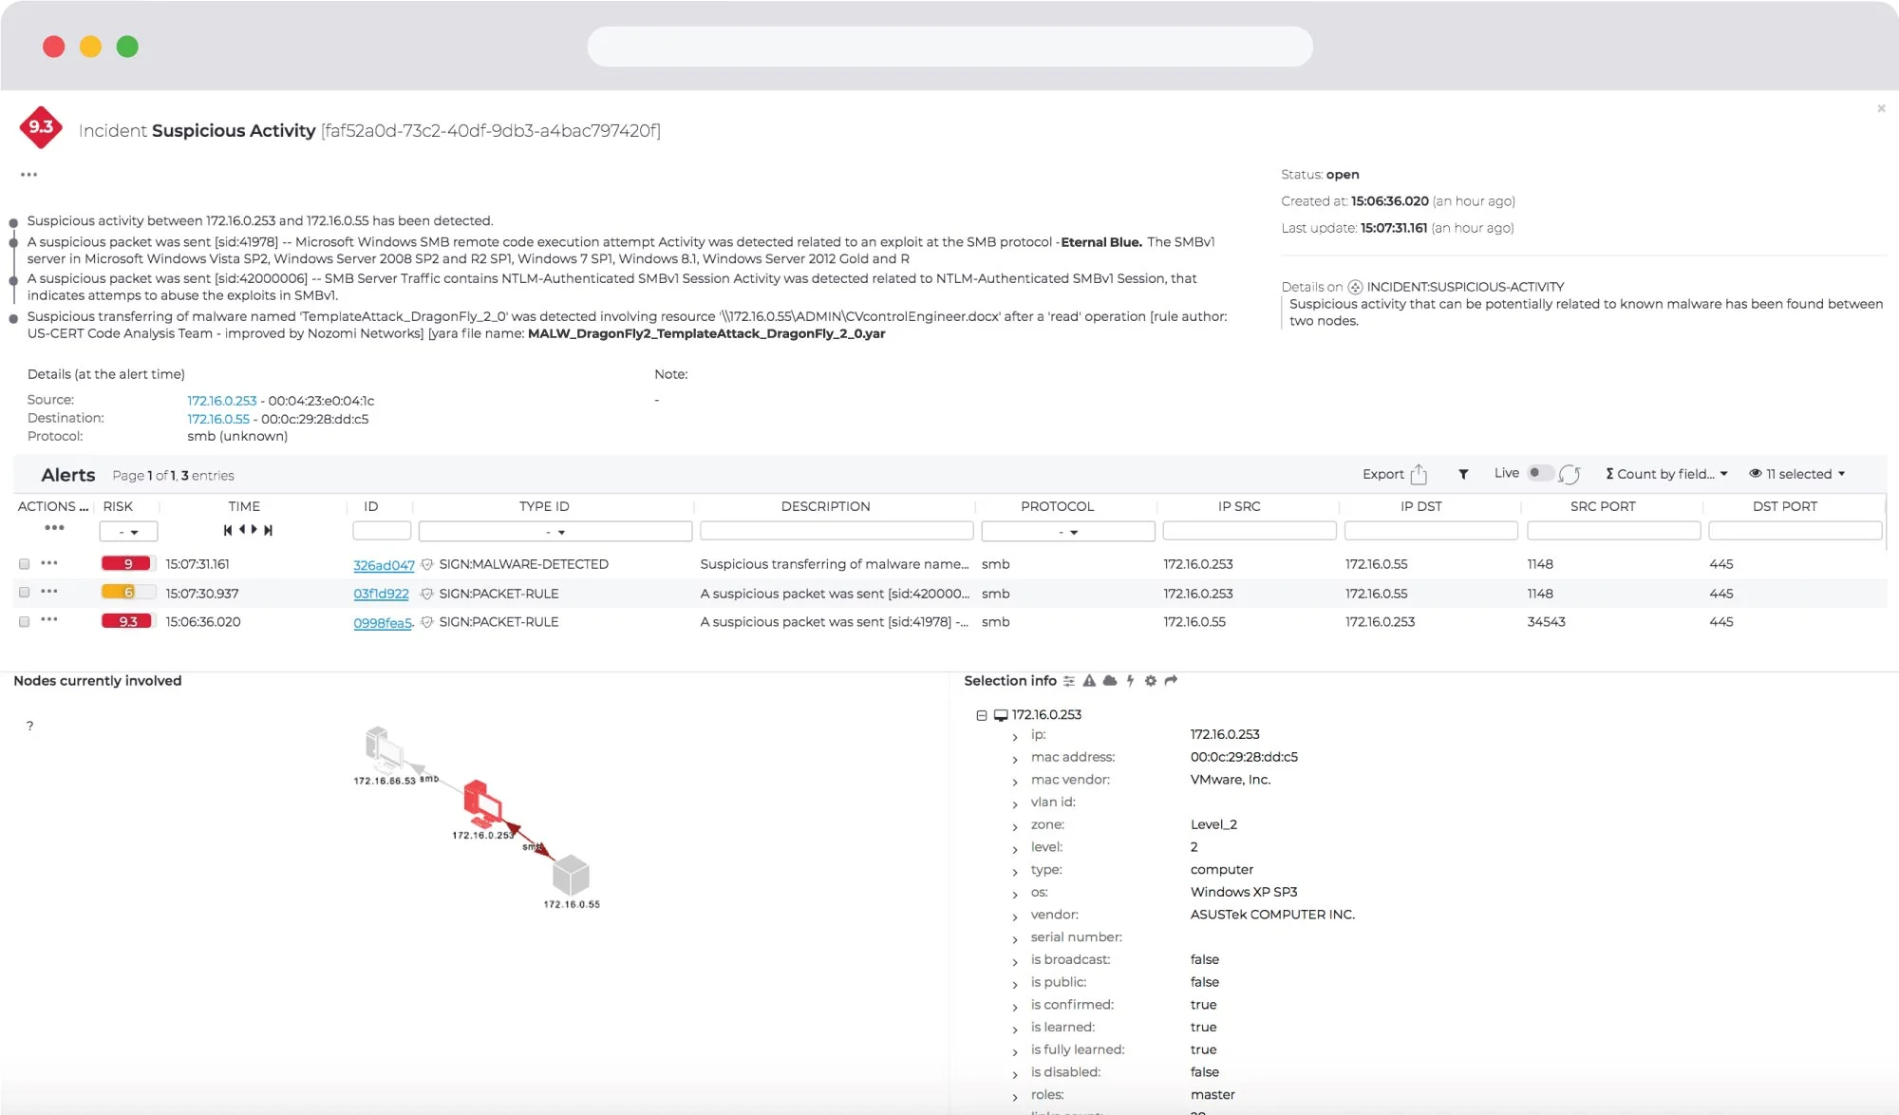Image resolution: width=1899 pixels, height=1115 pixels.
Task: Open the source IP link 172.16.0.253
Action: tap(221, 401)
